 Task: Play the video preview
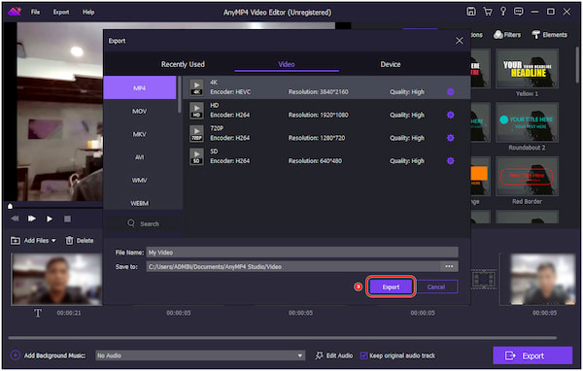pos(50,219)
